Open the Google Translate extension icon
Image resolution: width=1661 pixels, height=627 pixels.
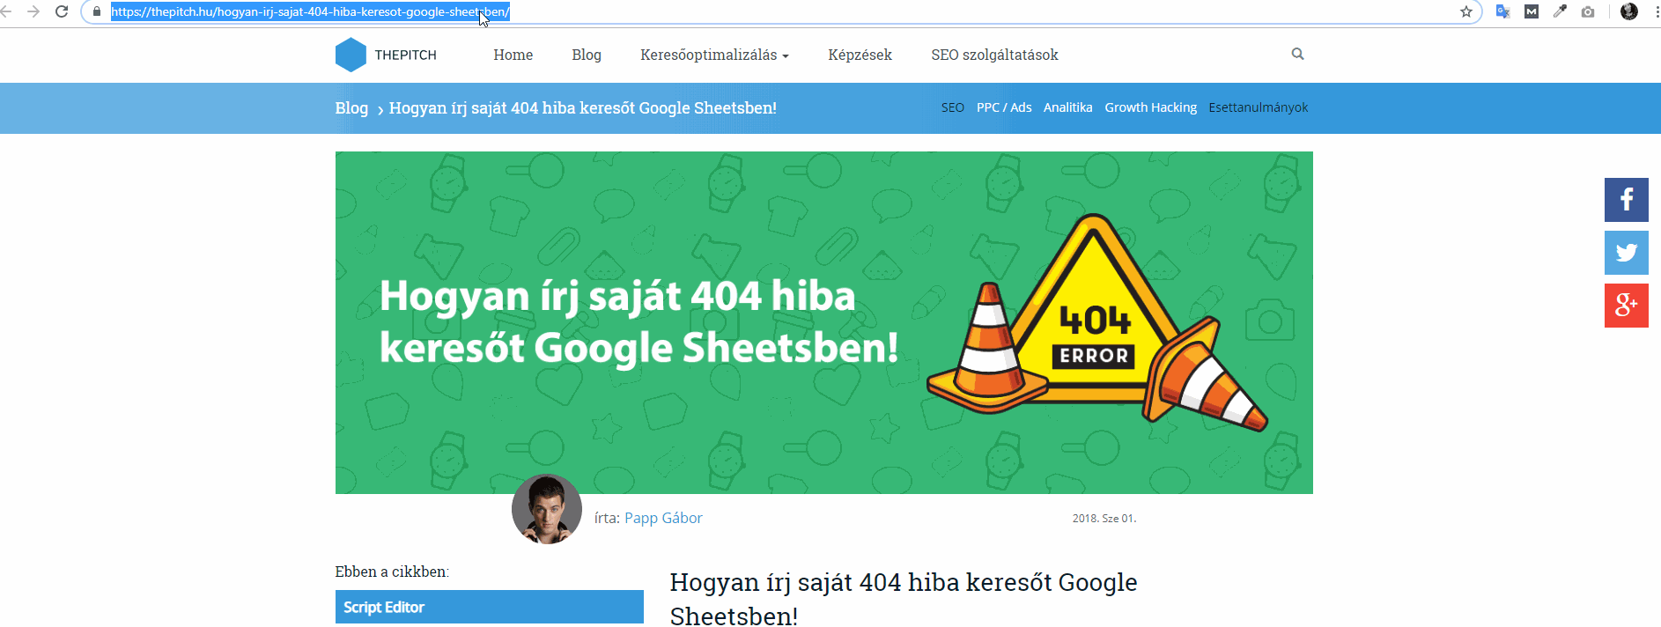[1503, 11]
